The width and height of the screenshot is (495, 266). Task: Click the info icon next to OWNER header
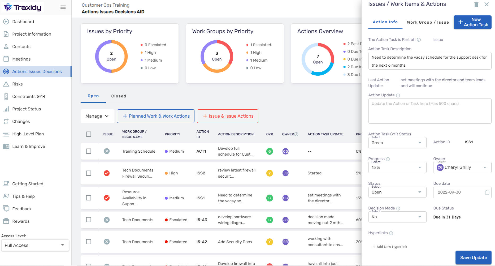tap(296, 134)
